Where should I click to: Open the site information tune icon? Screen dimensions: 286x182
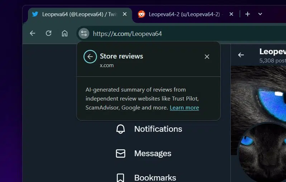[84, 33]
